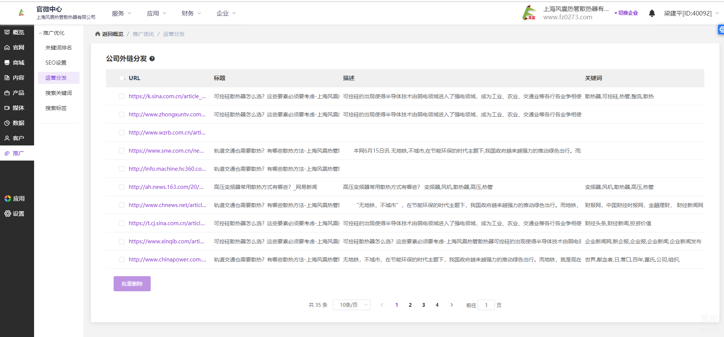
Task: Click the 批量删除 button
Action: 132,284
